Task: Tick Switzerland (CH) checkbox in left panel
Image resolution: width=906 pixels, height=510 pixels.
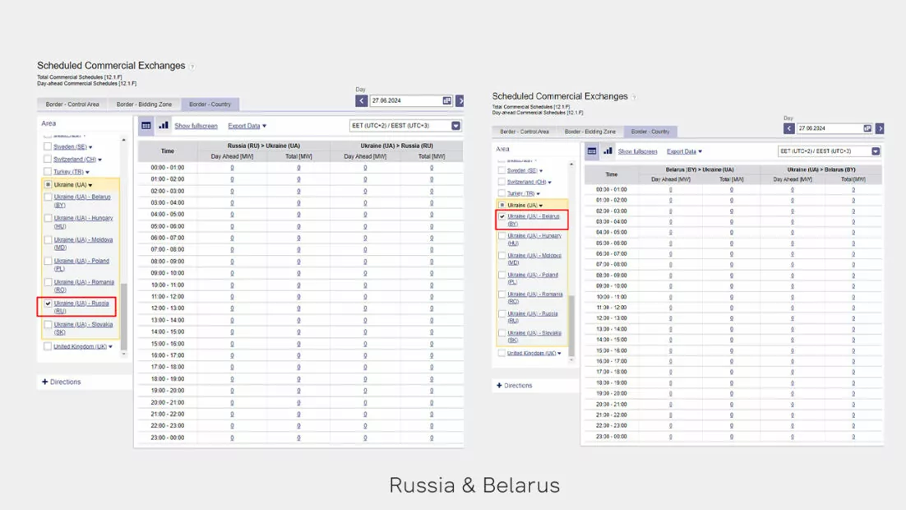Action: click(x=48, y=159)
